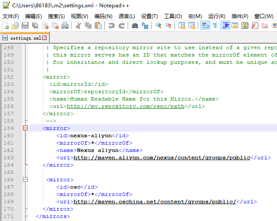Open the 文件(F) menu

coord(11,16)
